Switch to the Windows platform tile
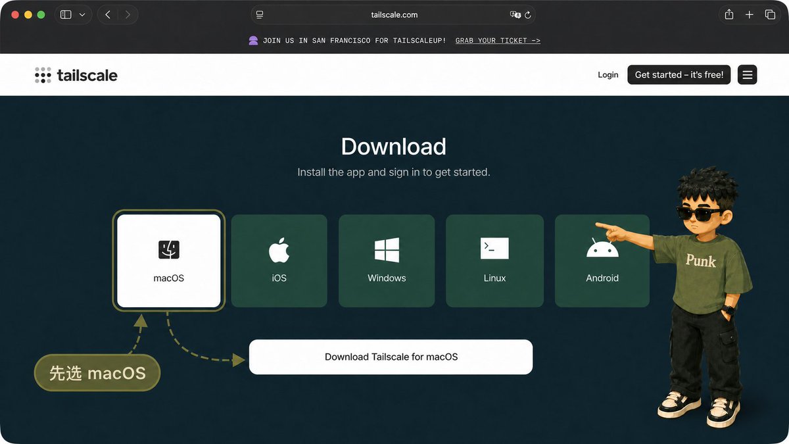 pyautogui.click(x=387, y=260)
